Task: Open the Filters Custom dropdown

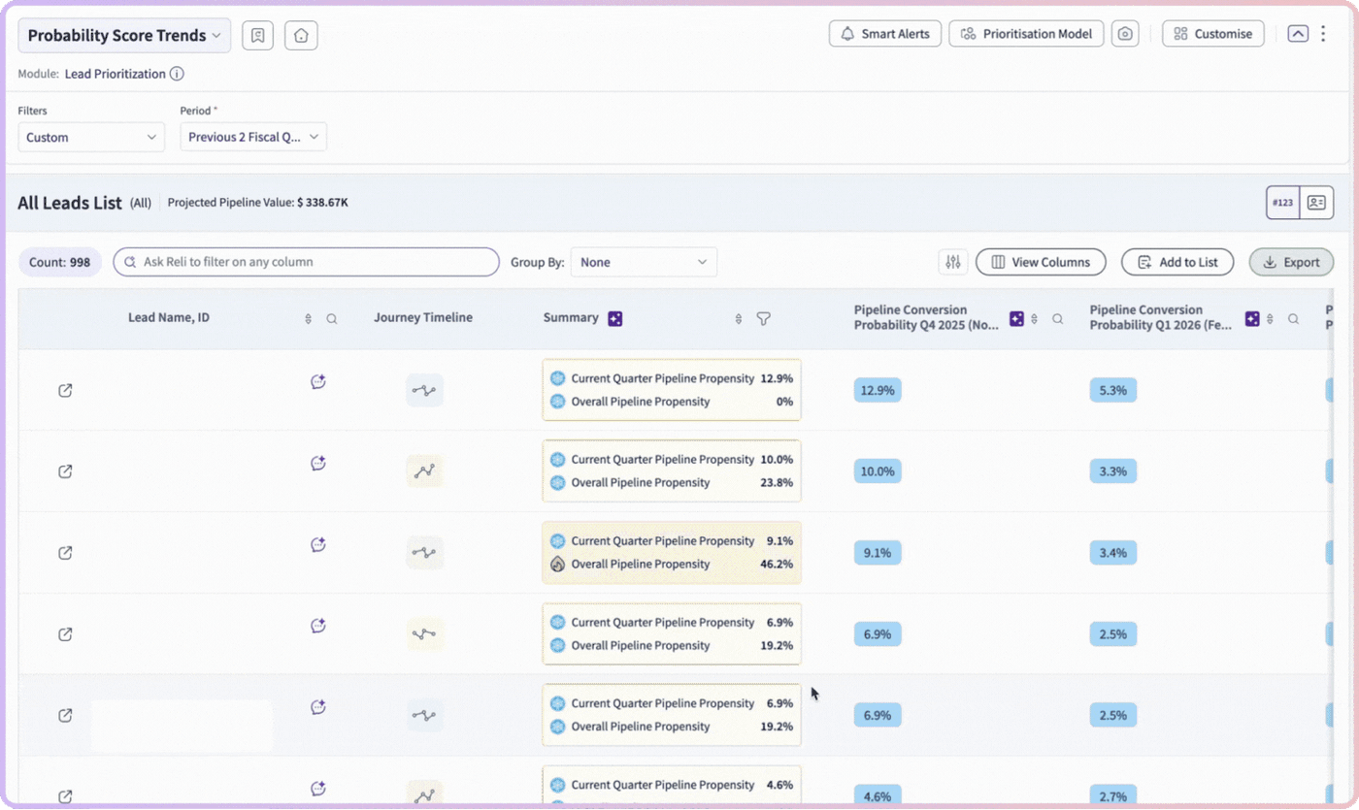Action: click(x=91, y=137)
